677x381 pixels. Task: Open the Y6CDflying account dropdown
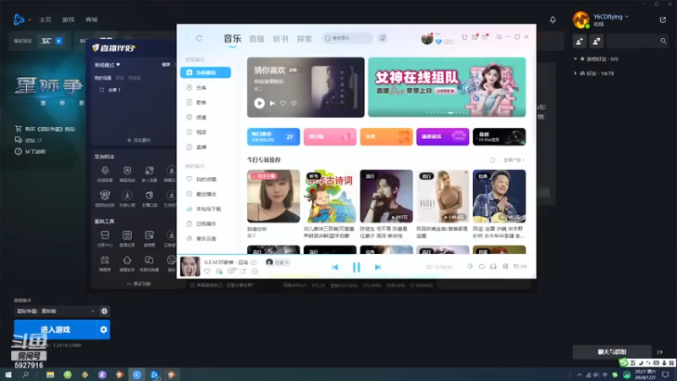coord(610,17)
